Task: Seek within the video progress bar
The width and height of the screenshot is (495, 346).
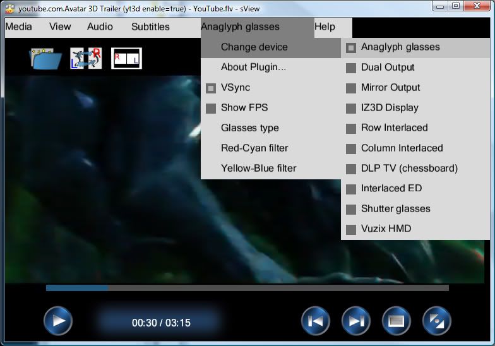Action: [247, 288]
